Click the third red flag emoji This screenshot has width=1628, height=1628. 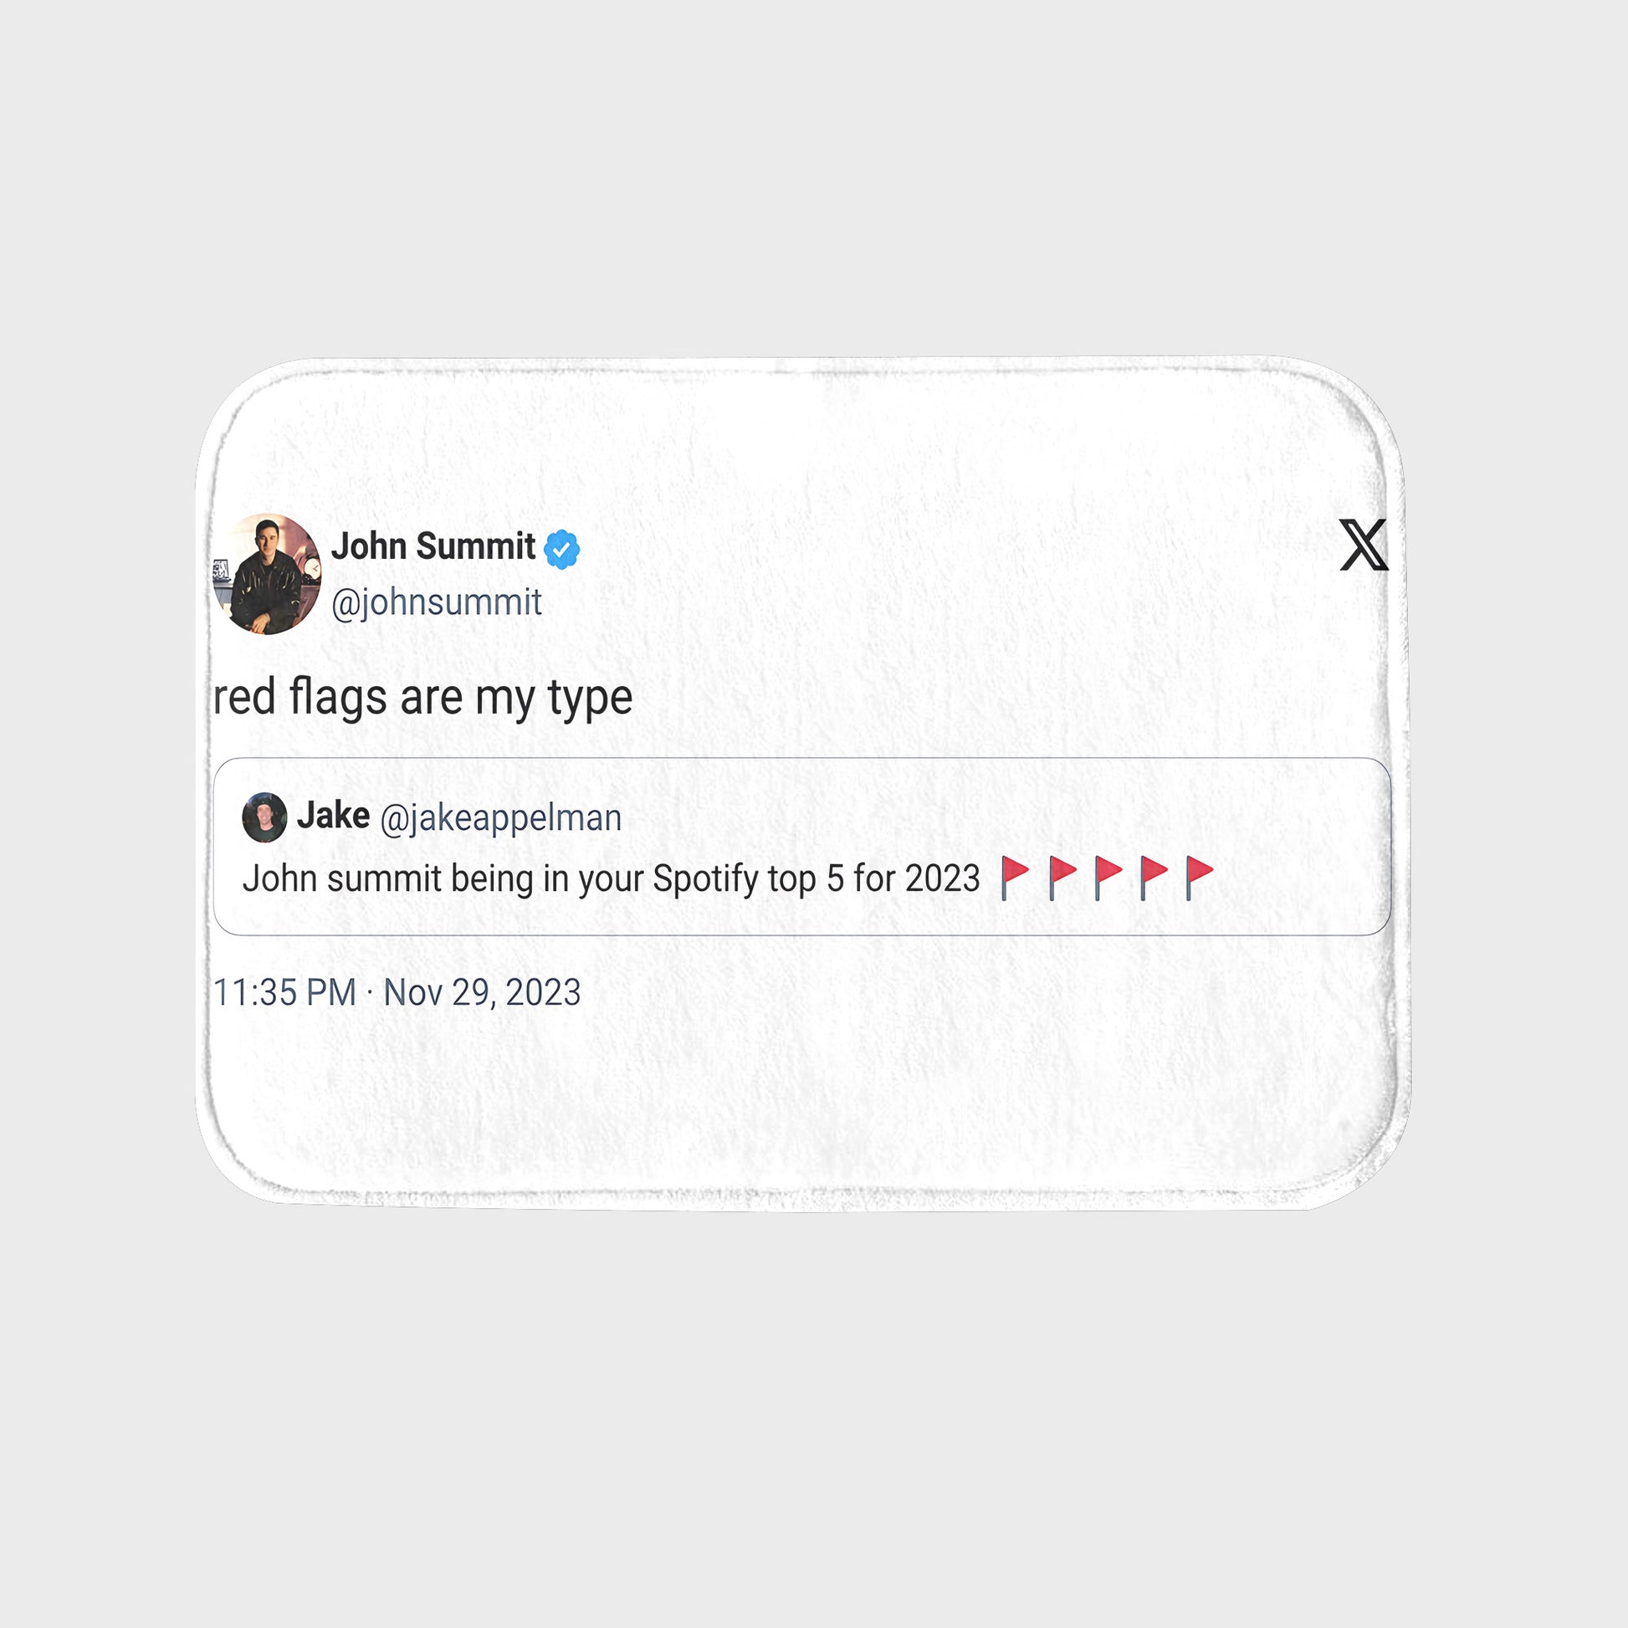point(1108,878)
